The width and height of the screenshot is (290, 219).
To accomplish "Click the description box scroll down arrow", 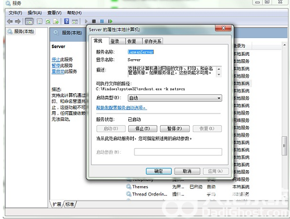I will [x=219, y=74].
